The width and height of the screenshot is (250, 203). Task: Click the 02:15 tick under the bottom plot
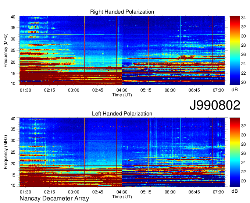pyautogui.click(x=49, y=192)
